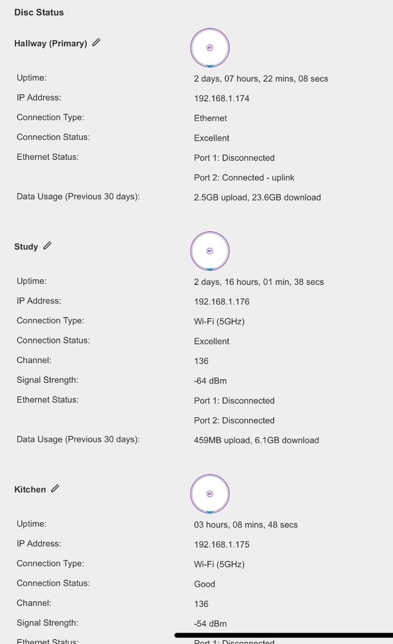Click the Hallway uptime value
This screenshot has height=644, width=393.
261,79
